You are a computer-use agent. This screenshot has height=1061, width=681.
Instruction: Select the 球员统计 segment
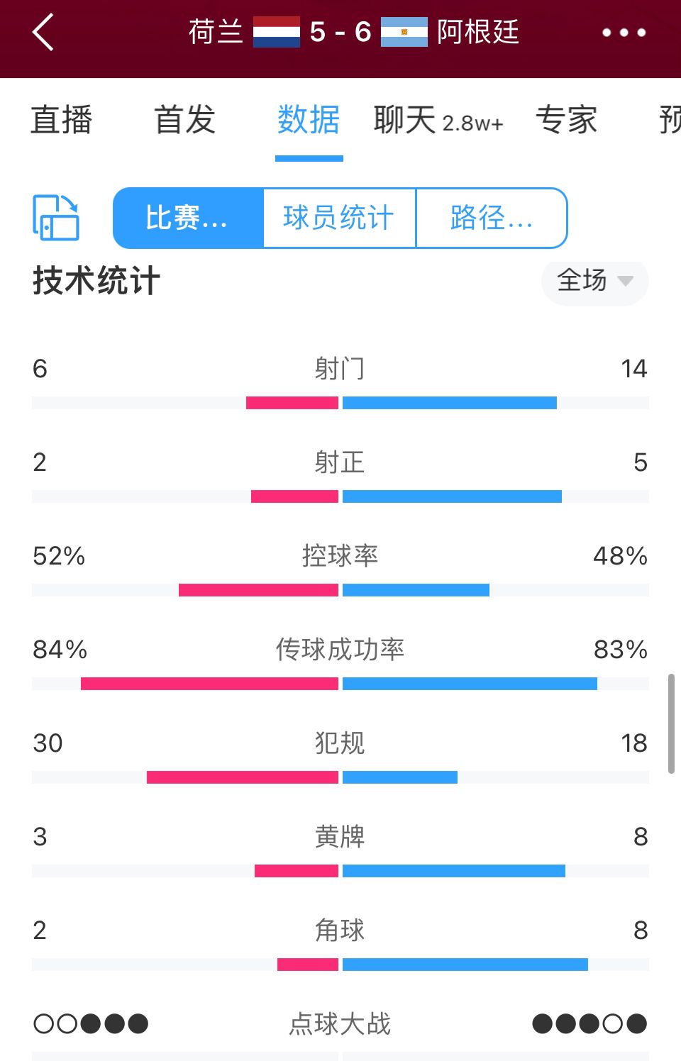(339, 218)
